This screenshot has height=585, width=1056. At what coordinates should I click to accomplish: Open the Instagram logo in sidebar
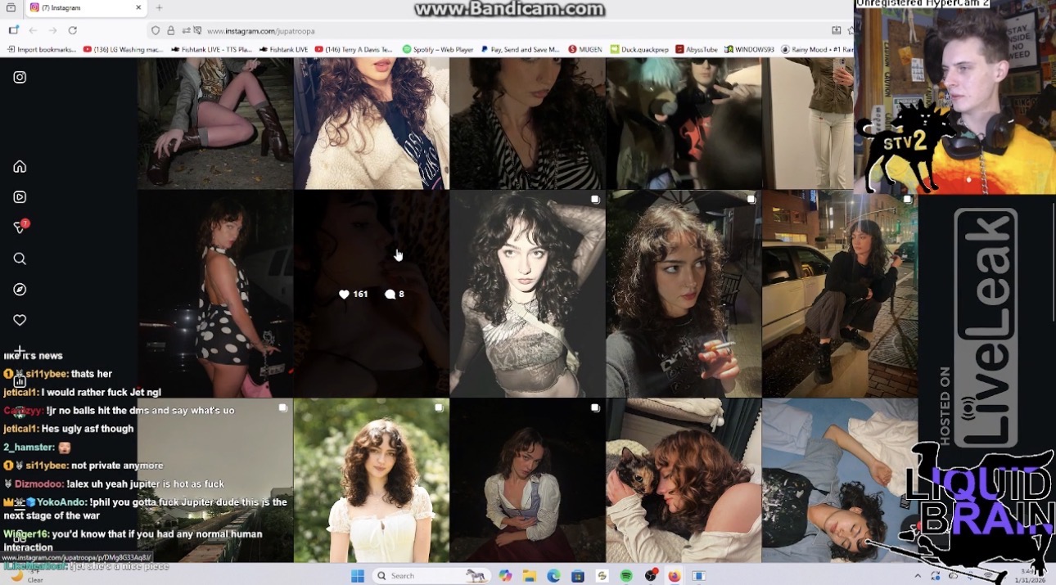click(20, 78)
